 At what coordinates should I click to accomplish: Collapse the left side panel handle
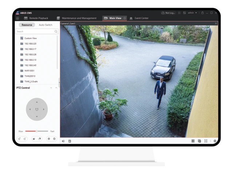59,82
